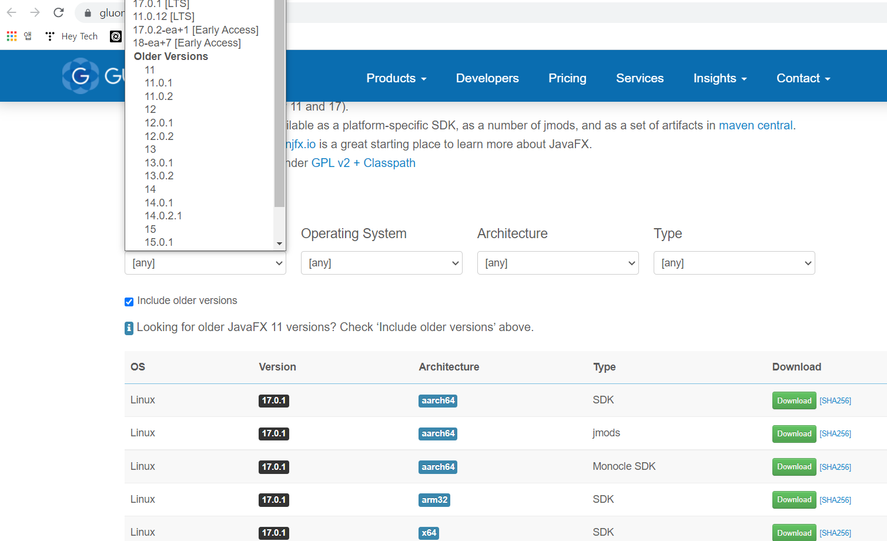Click the spiral bookmark icon
Image resolution: width=887 pixels, height=541 pixels.
point(116,36)
